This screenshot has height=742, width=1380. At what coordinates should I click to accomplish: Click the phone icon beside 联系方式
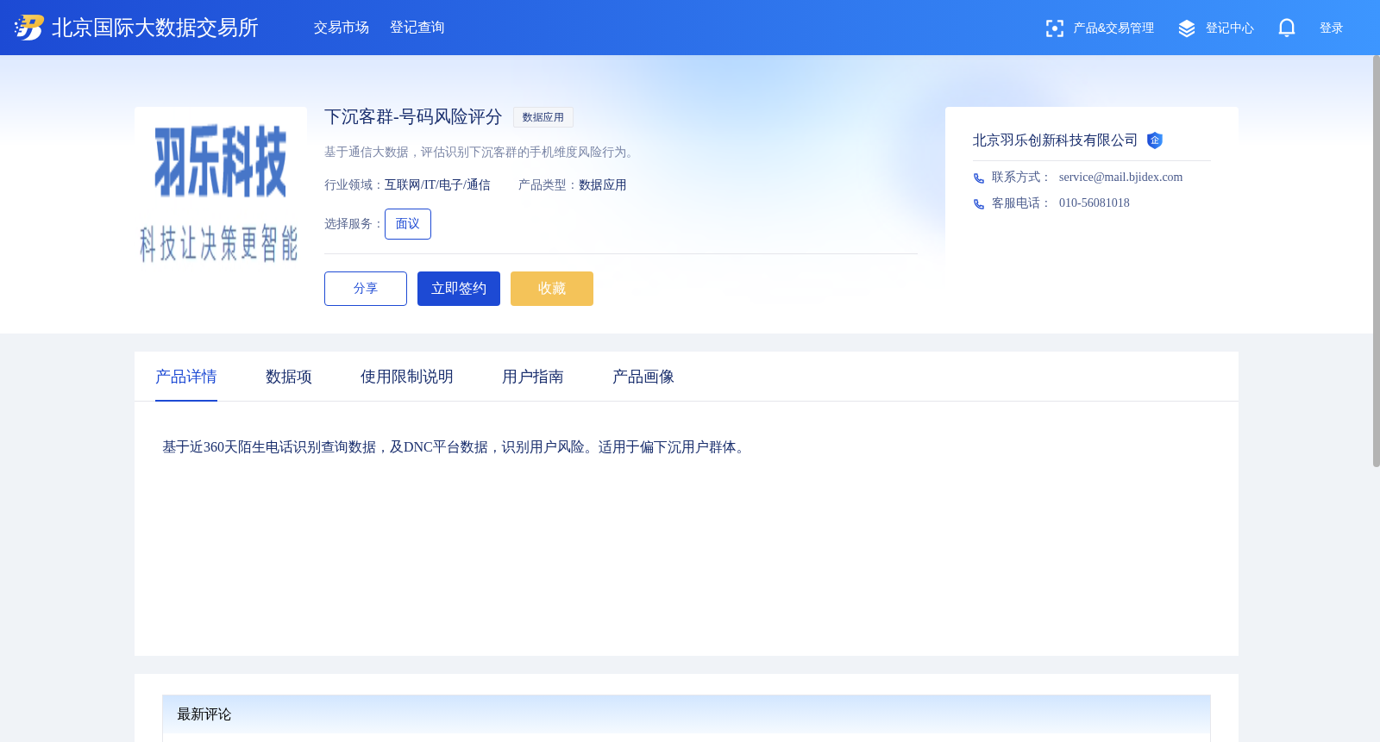979,178
